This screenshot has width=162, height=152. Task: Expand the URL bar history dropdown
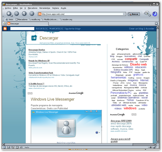[124, 14]
